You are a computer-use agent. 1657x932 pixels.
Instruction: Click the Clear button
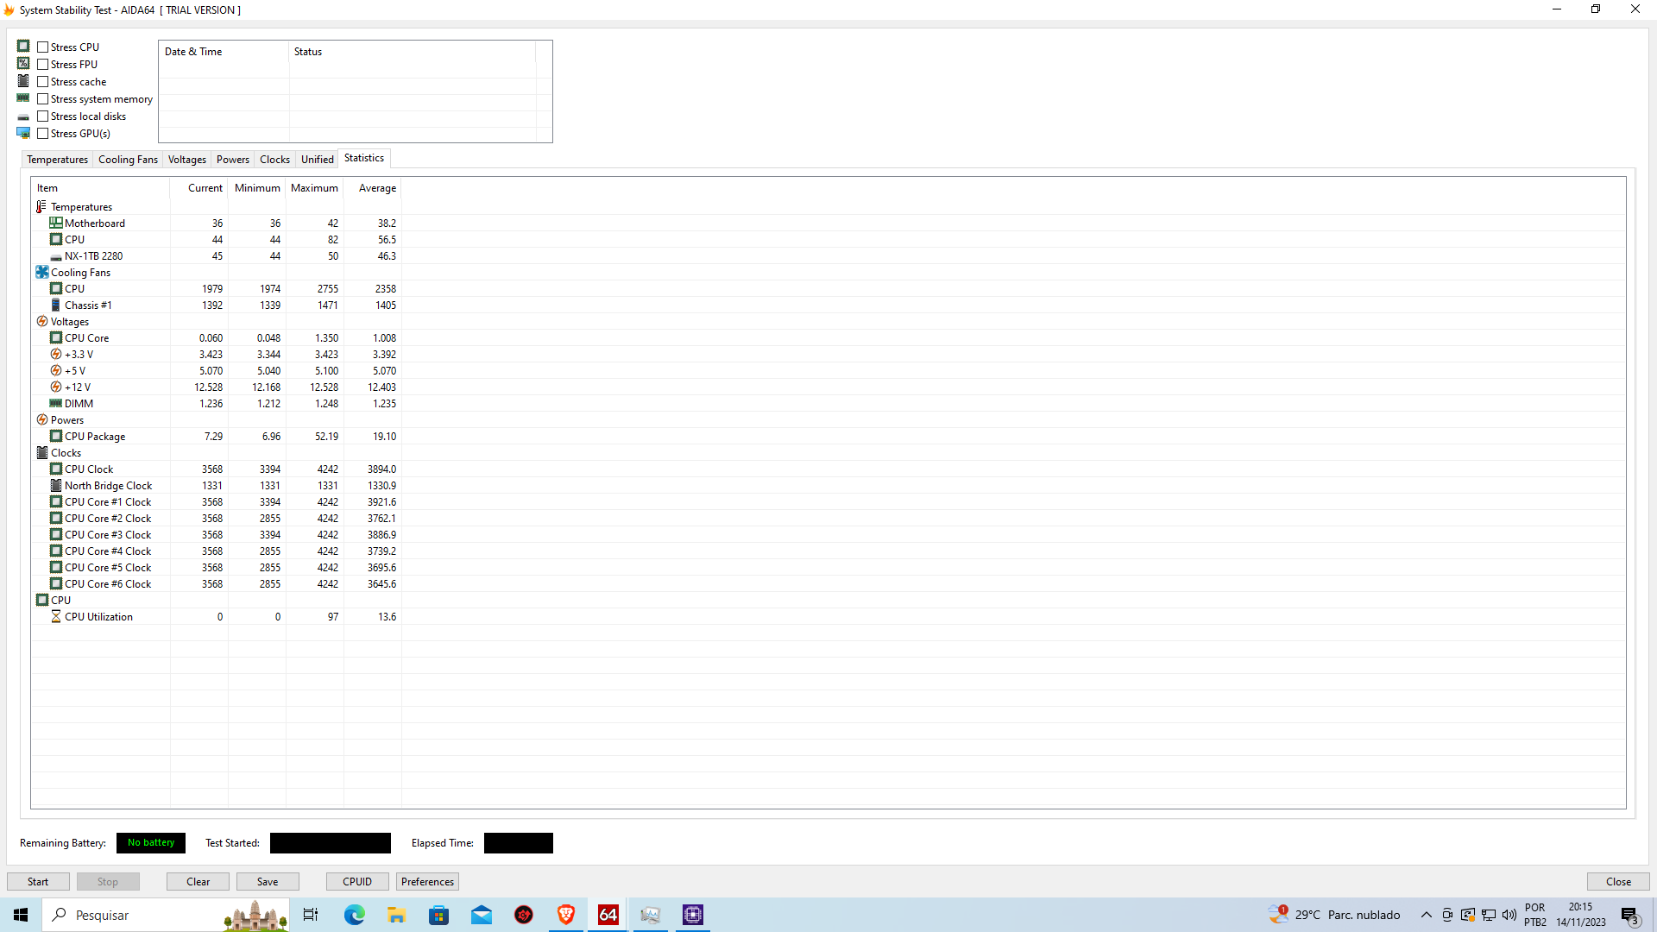click(198, 881)
